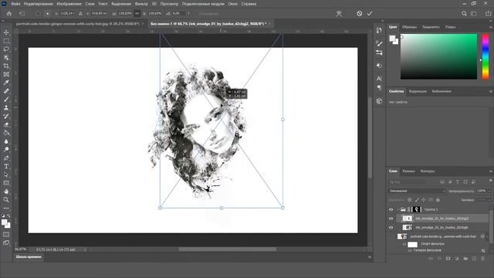Click the right-middle transform handle
Viewport: 494px width, 278px height.
[x=283, y=120]
